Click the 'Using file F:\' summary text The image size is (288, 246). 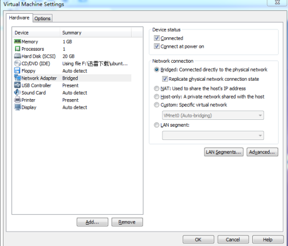pyautogui.click(x=95, y=63)
